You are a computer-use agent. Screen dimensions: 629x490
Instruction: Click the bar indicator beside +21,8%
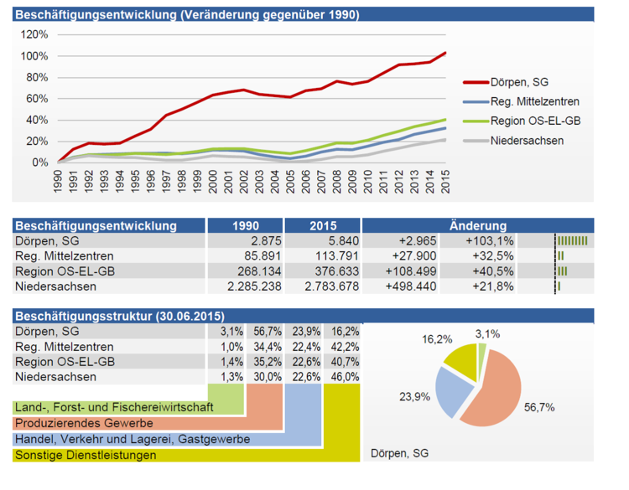pos(559,286)
